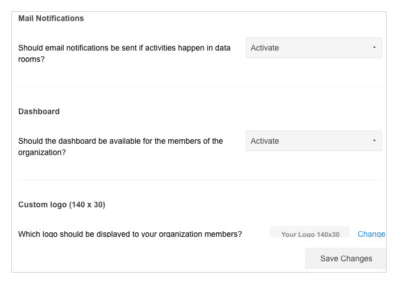398x284 pixels.
Task: Click the Change link for the custom logo
Action: 371,234
